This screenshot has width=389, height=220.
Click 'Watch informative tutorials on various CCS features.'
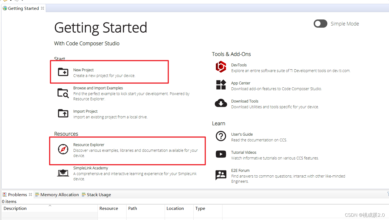(x=275, y=158)
